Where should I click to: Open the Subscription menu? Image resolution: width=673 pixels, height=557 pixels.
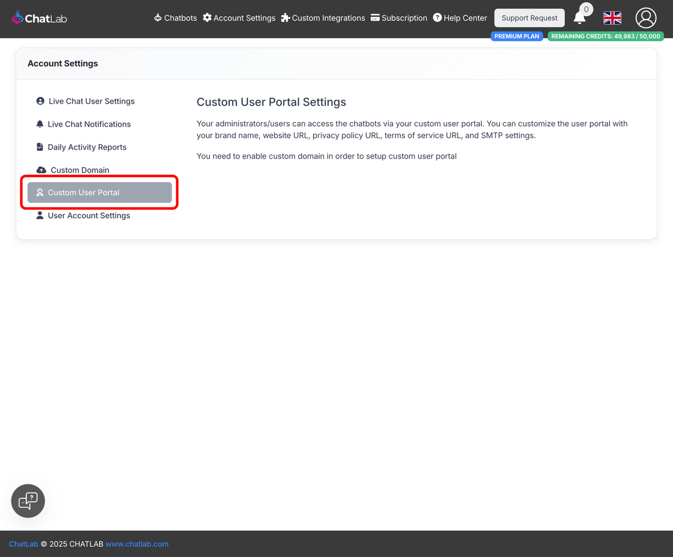(x=399, y=17)
